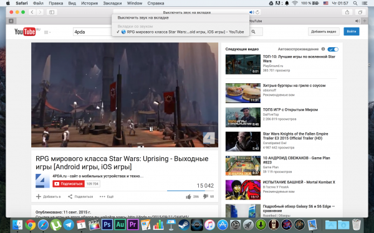Screen dimensions: 374x233
Task: Go back with Safari's back arrow
Action: click(32, 12)
